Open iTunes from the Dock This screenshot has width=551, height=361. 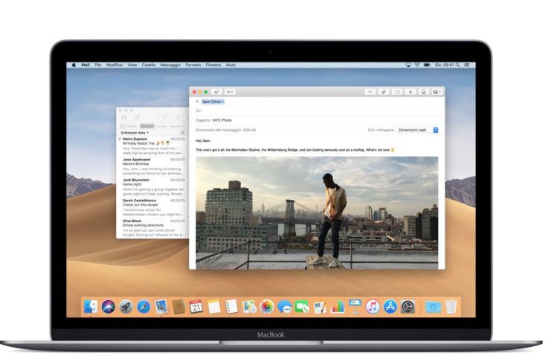click(x=373, y=307)
